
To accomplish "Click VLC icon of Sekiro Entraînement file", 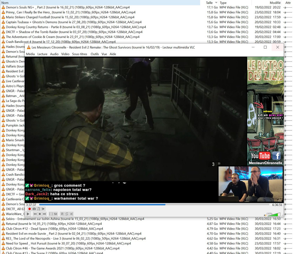I will (3, 219).
